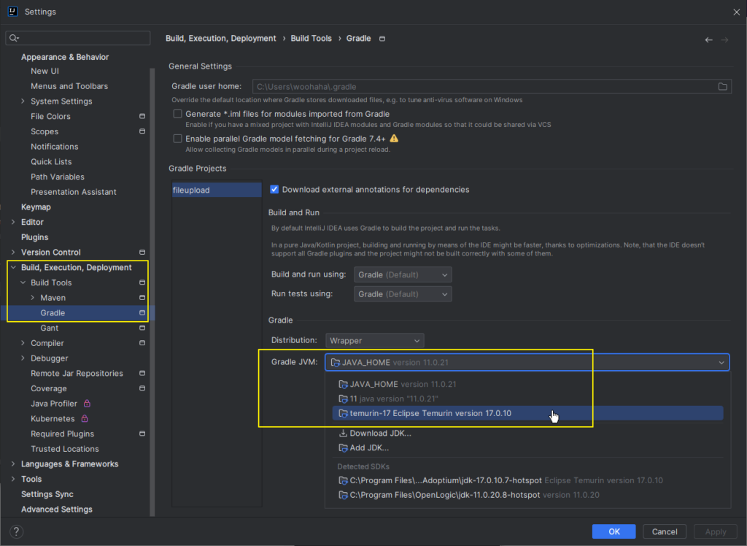Expand the Debugger tree node

point(23,358)
